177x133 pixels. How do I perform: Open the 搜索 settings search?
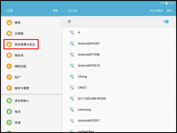[x=55, y=11]
